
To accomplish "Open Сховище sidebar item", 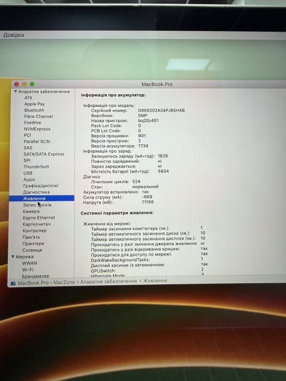I will tap(32, 250).
